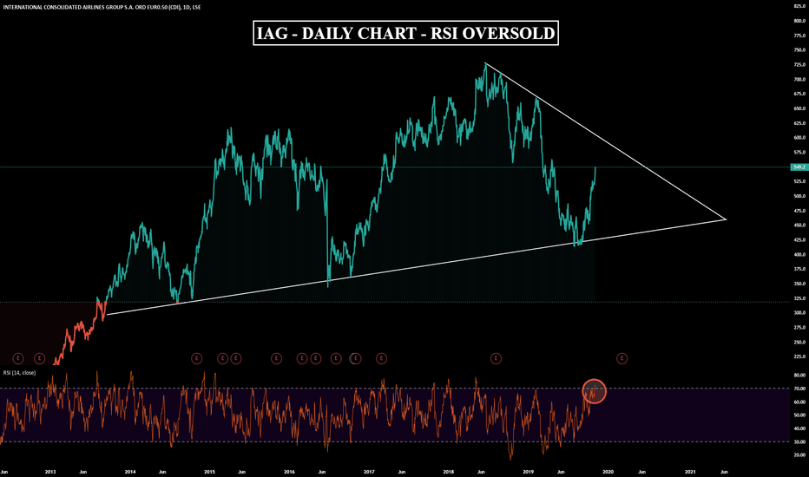Click the 60.00 RSI axis label
809x477 pixels.
tap(799, 402)
